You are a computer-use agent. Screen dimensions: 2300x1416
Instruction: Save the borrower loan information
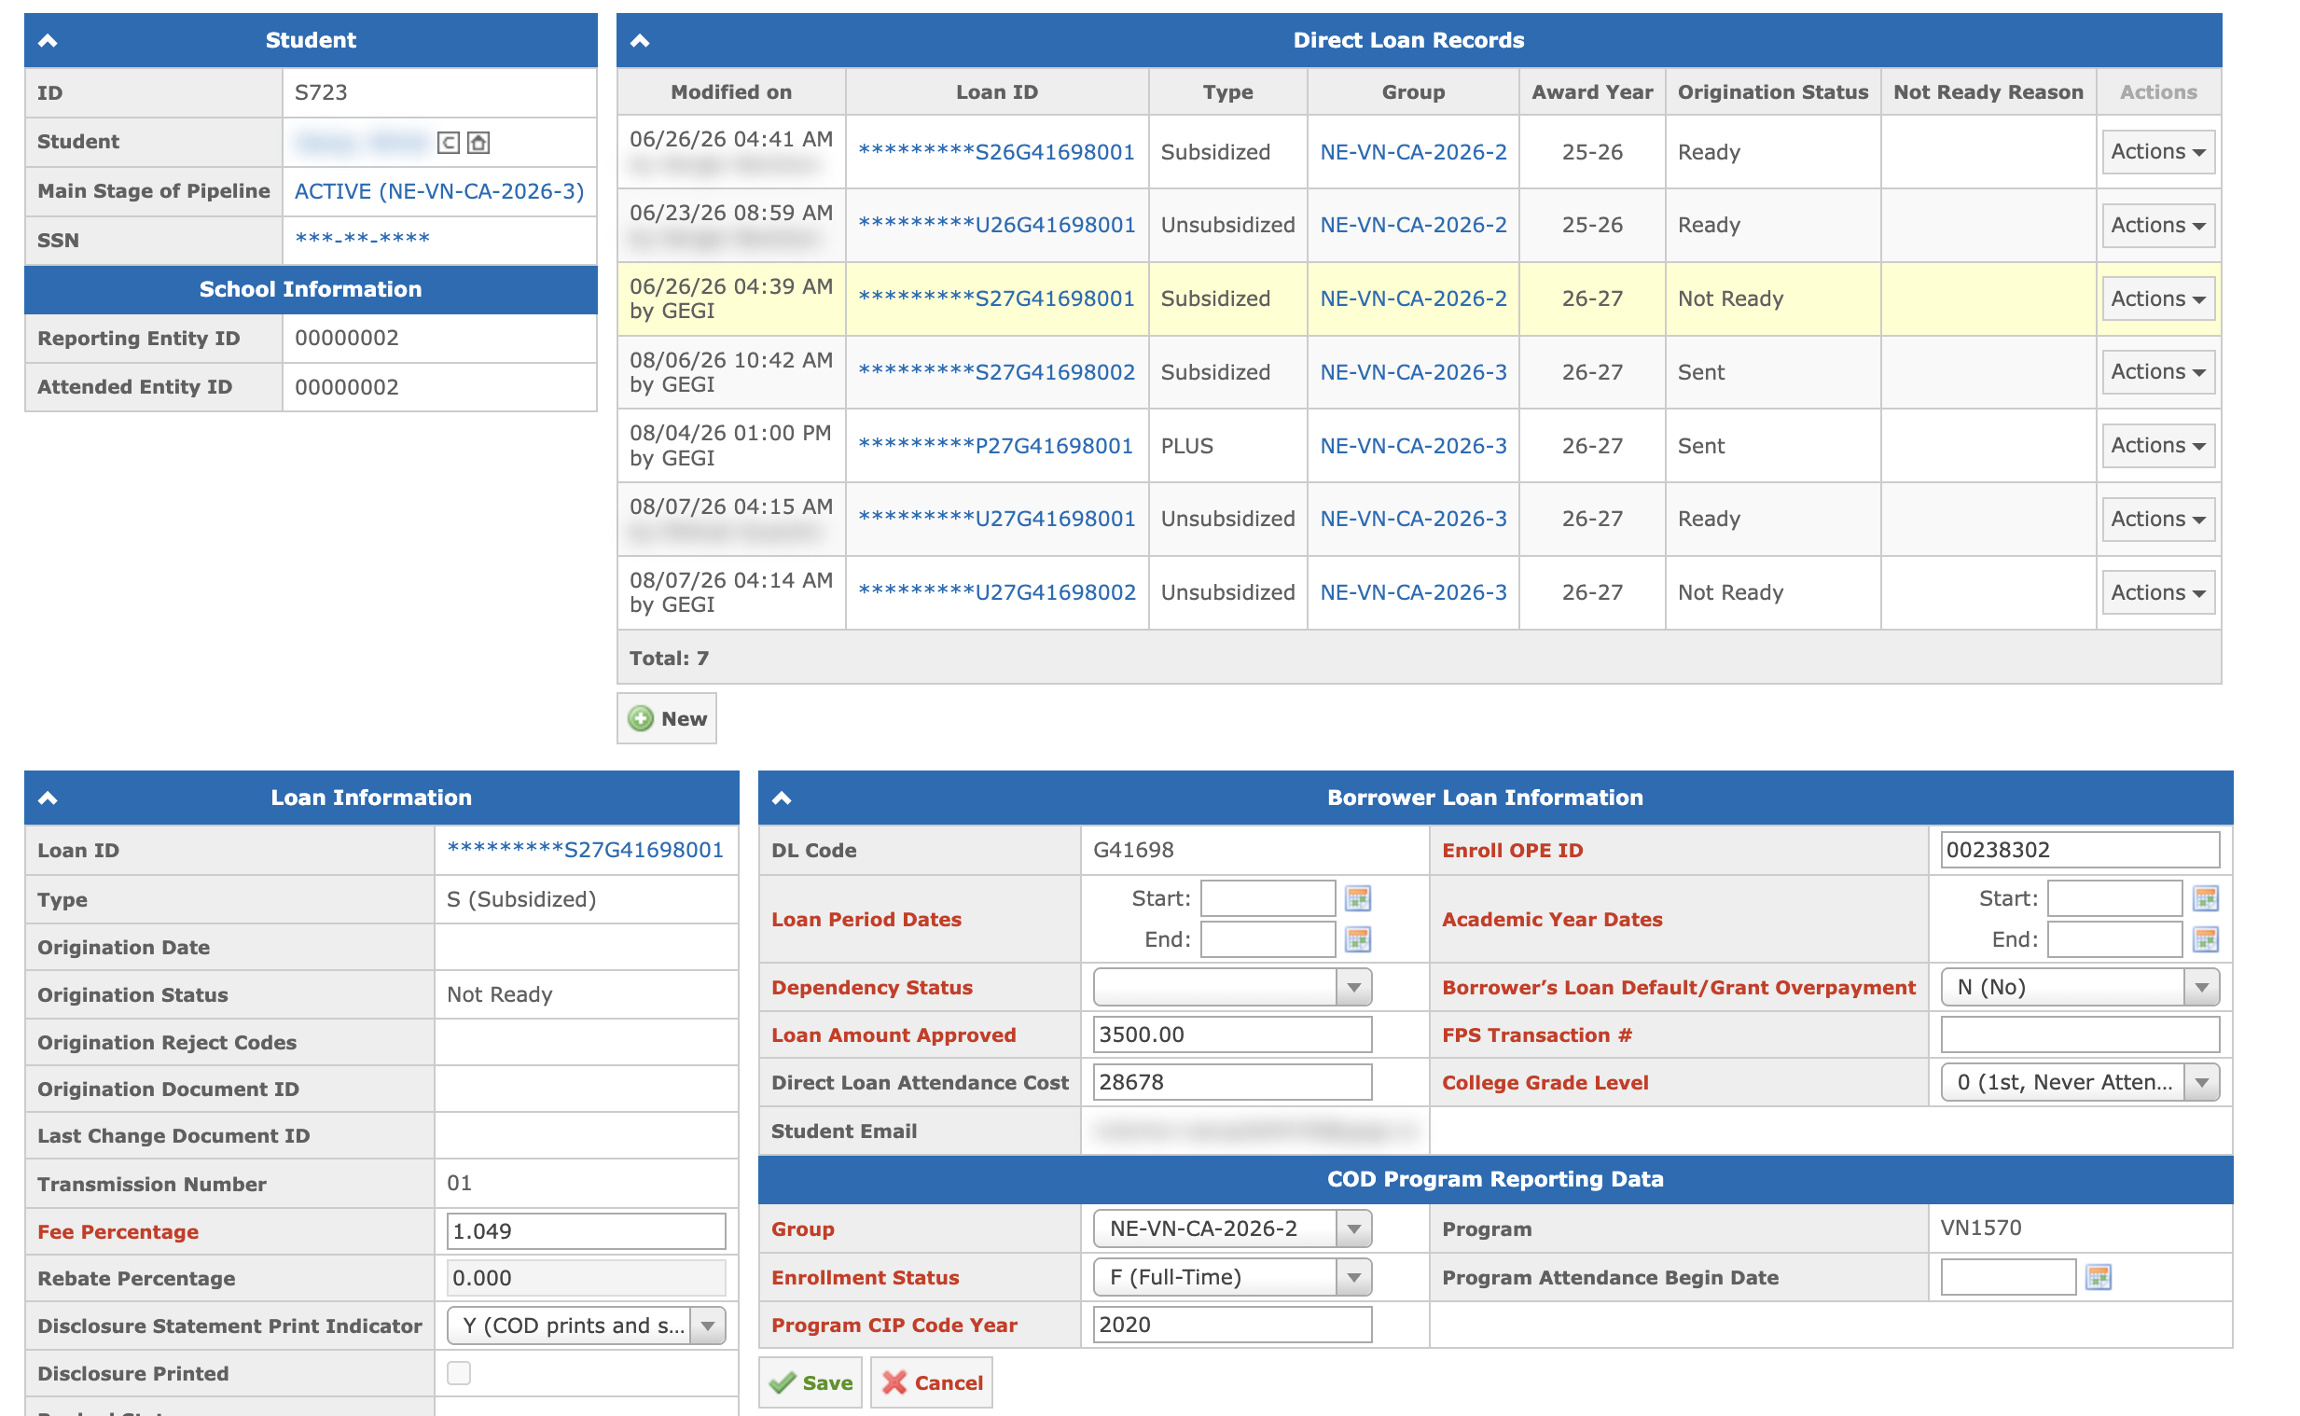pos(810,1382)
